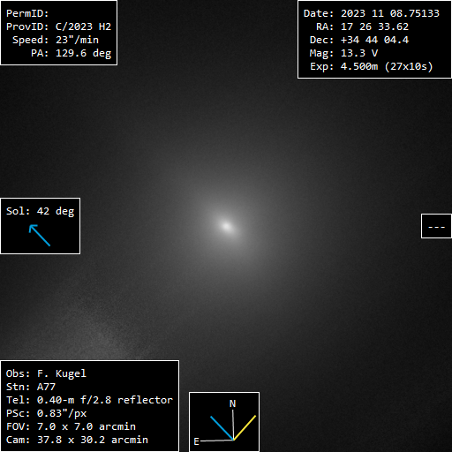The height and width of the screenshot is (452, 452).
Task: Click the blue line in the compass
Action: (222, 428)
